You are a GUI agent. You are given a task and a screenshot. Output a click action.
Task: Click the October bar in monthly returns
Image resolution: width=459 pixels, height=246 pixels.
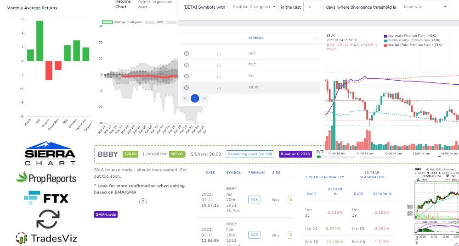(76, 51)
